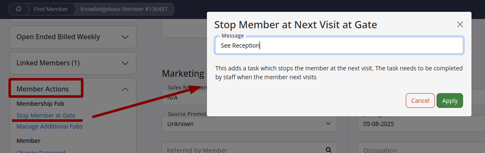Click the Member Actions heading

click(x=43, y=89)
